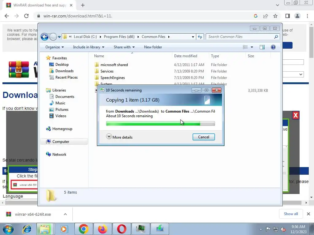The width and height of the screenshot is (314, 235).
Task: Select Videos library
Action: point(61,116)
